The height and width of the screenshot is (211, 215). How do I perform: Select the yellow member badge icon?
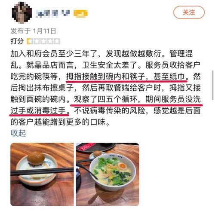[x=80, y=14]
